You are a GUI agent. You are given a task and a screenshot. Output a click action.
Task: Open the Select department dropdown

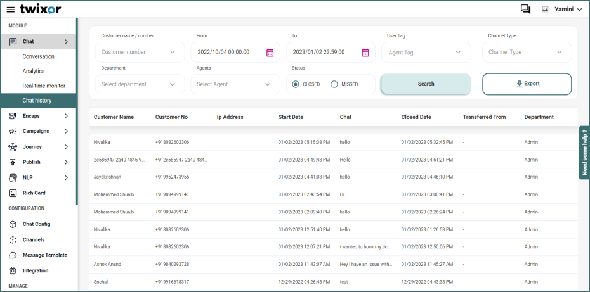(140, 84)
